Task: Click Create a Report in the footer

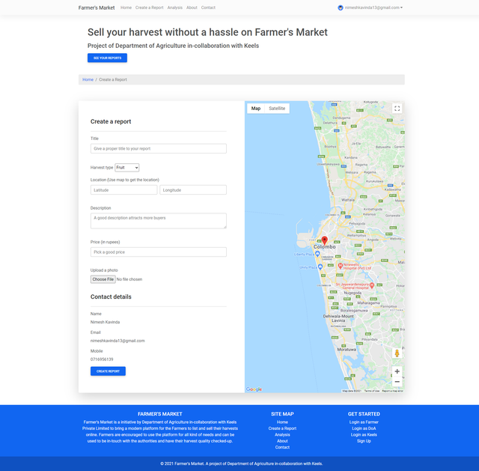Action: (282, 428)
